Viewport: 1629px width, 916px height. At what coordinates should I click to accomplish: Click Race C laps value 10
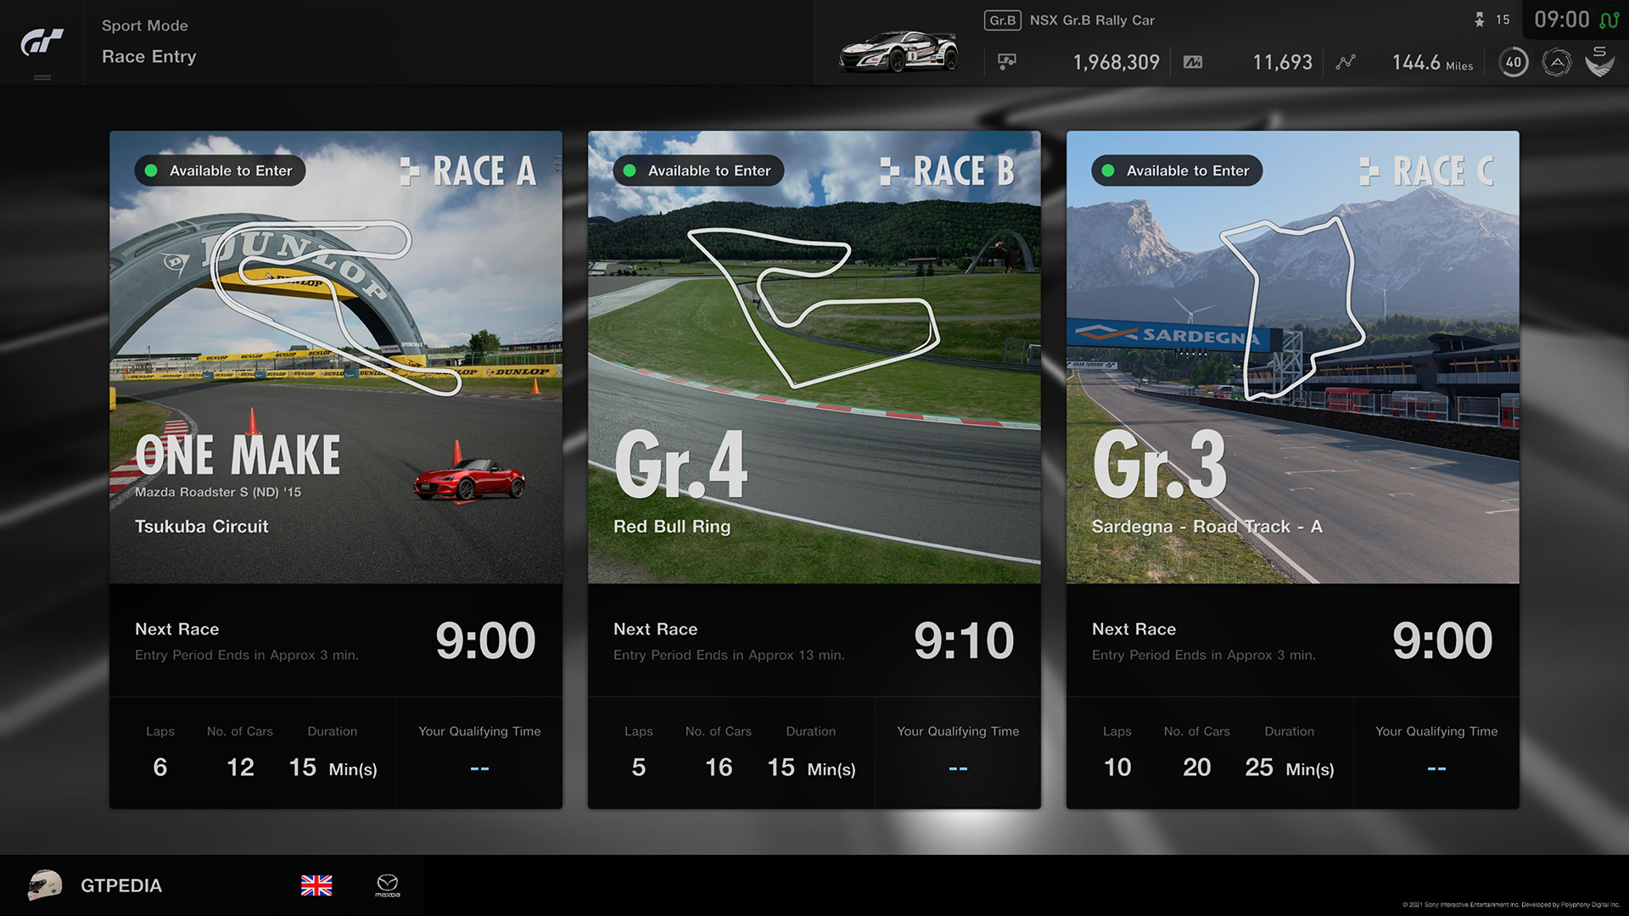1117,768
